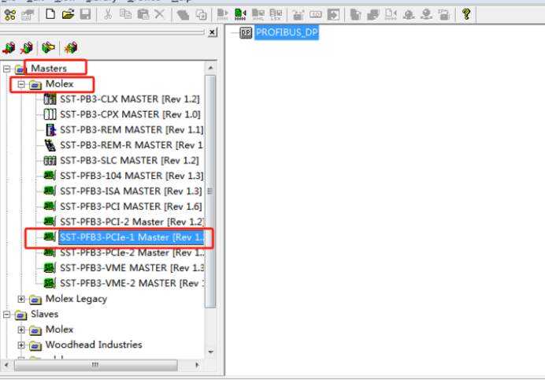Screen dimensions: 545x380
Task: Select SST-PFB3-PCI-2 Master [Rev 1.2]
Action: (x=132, y=222)
